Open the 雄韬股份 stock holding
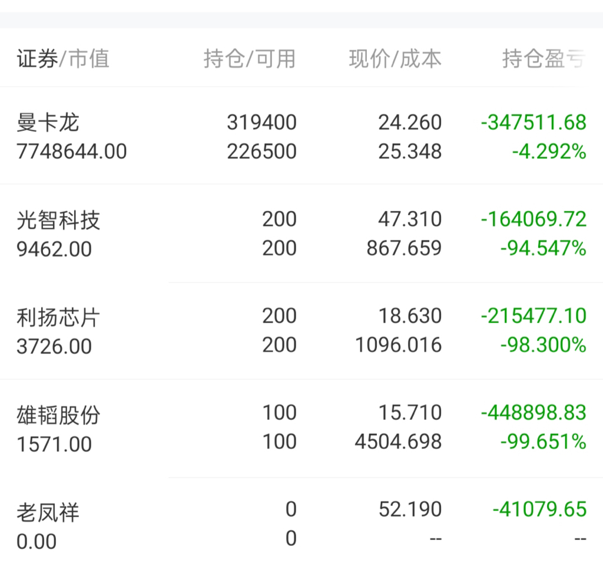The width and height of the screenshot is (603, 573). pos(301,428)
